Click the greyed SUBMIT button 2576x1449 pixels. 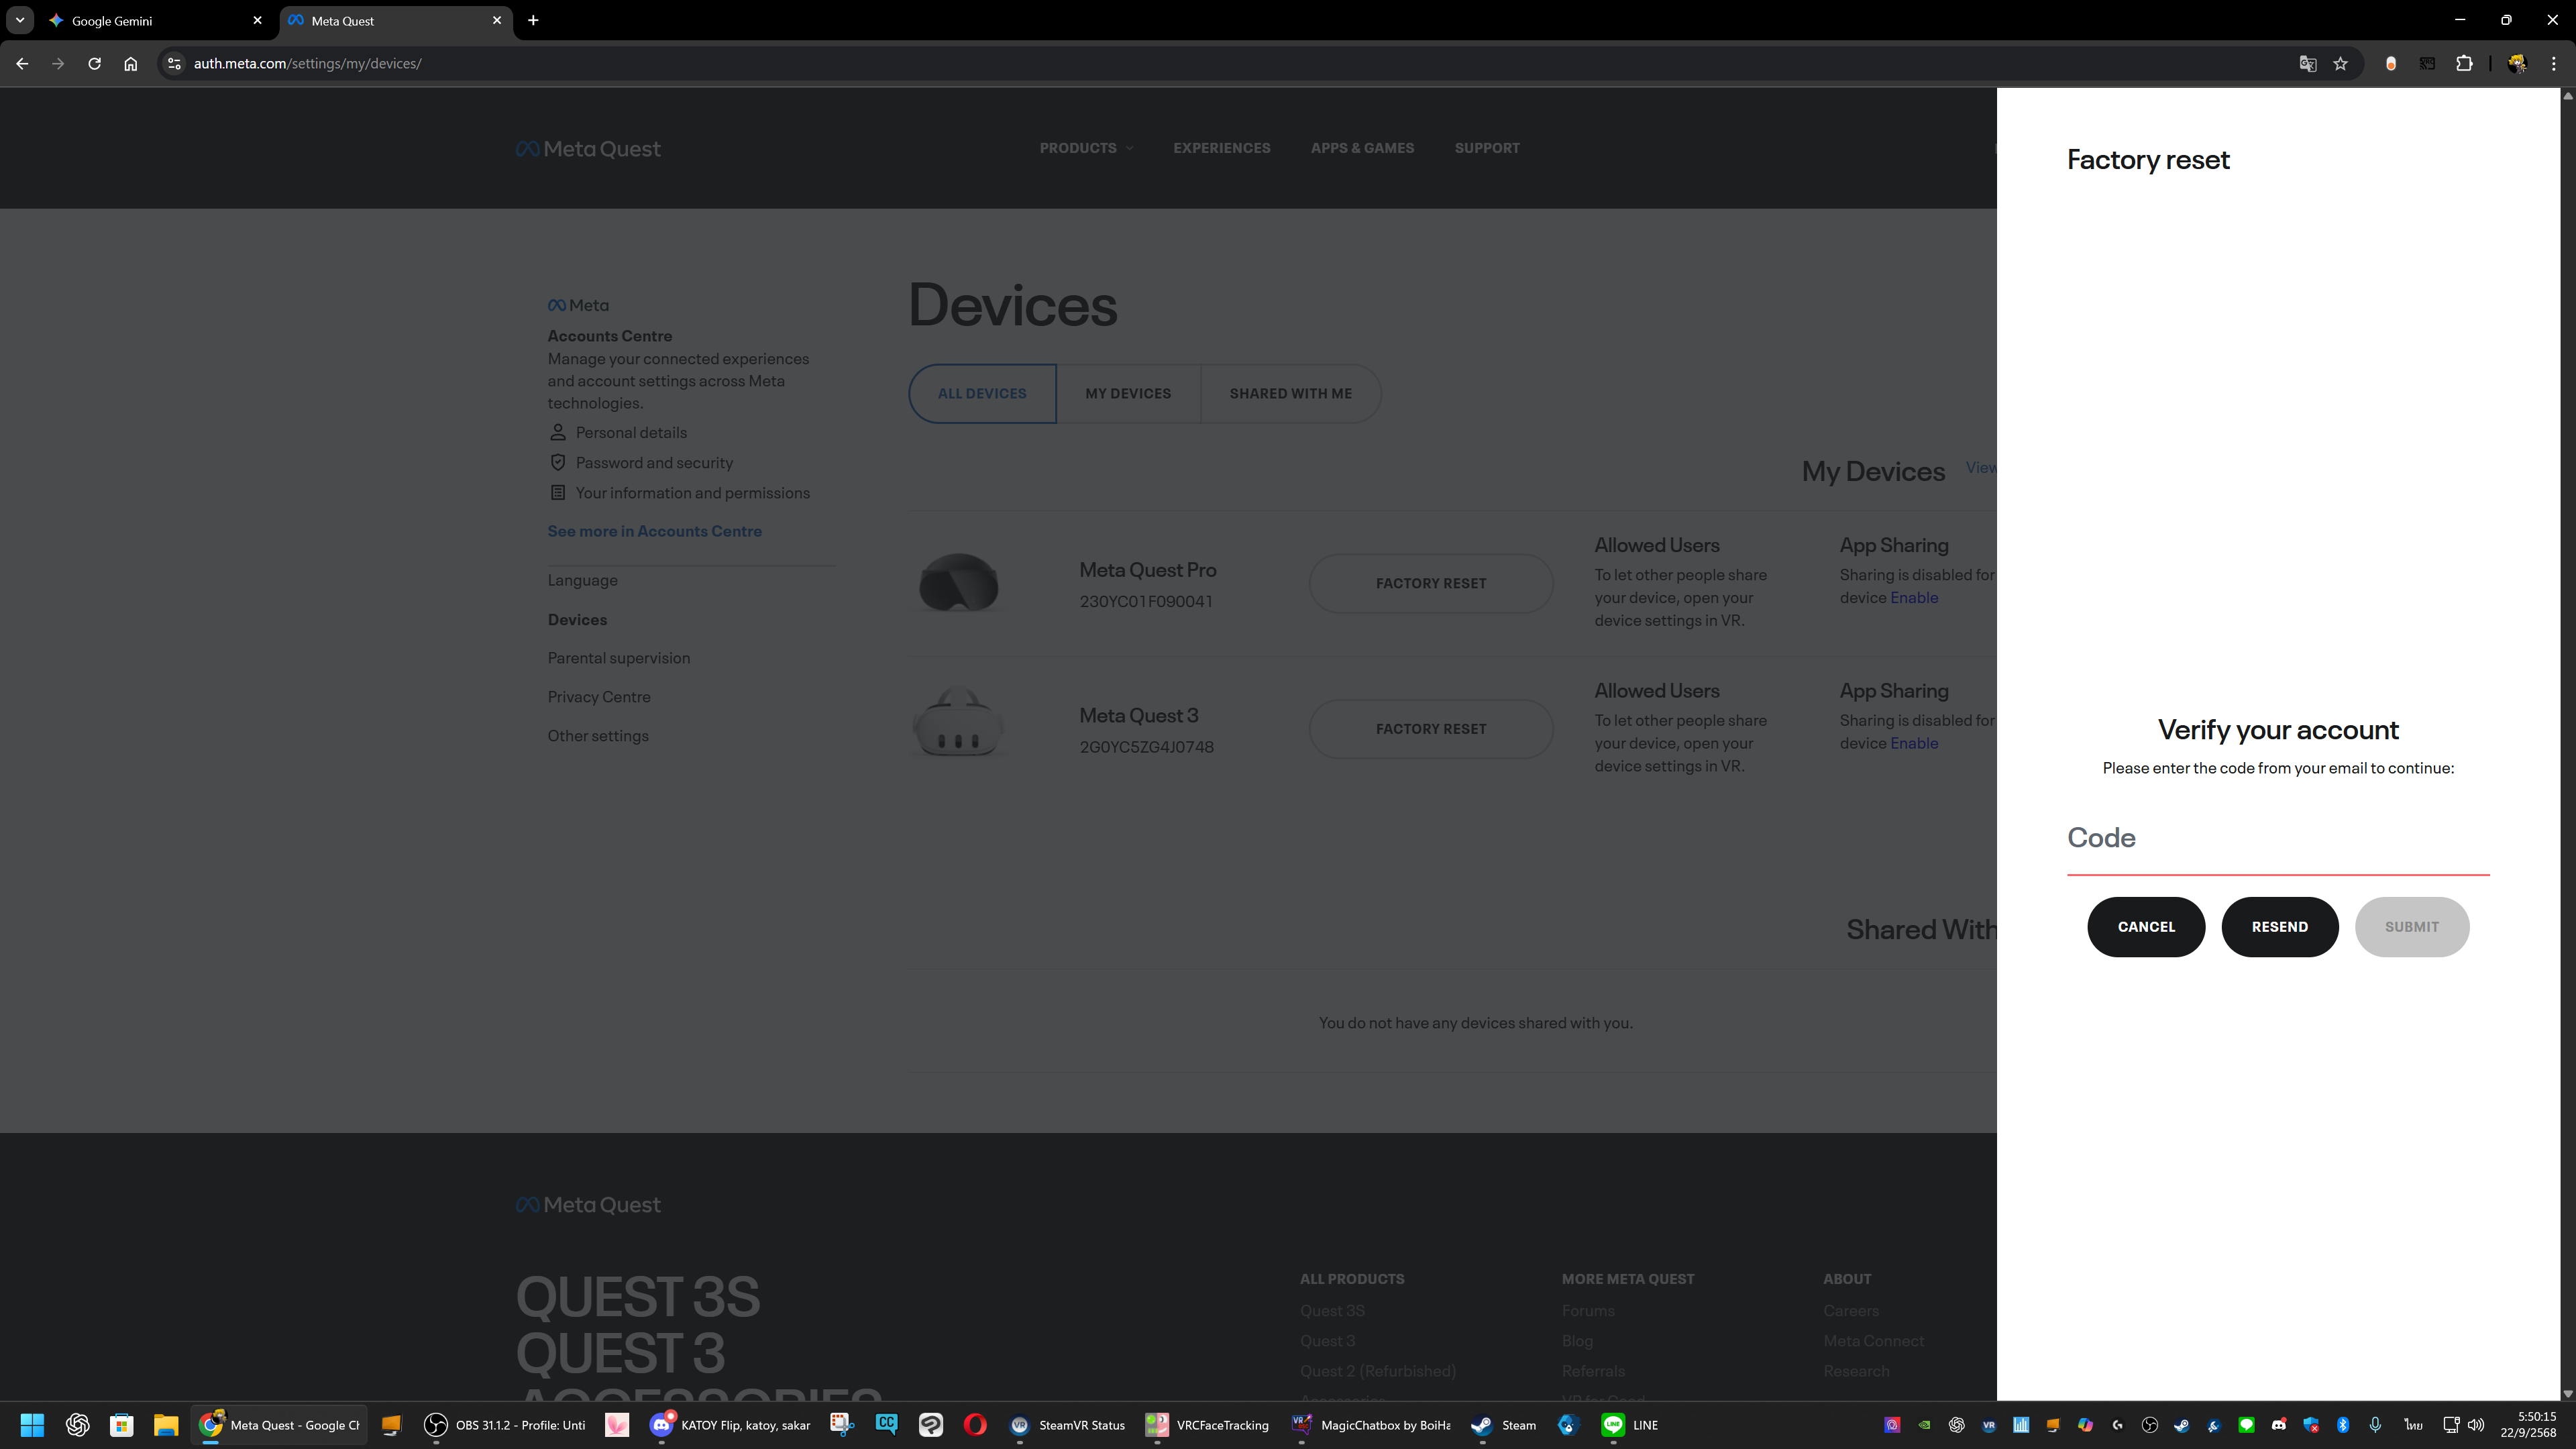pos(2411,927)
